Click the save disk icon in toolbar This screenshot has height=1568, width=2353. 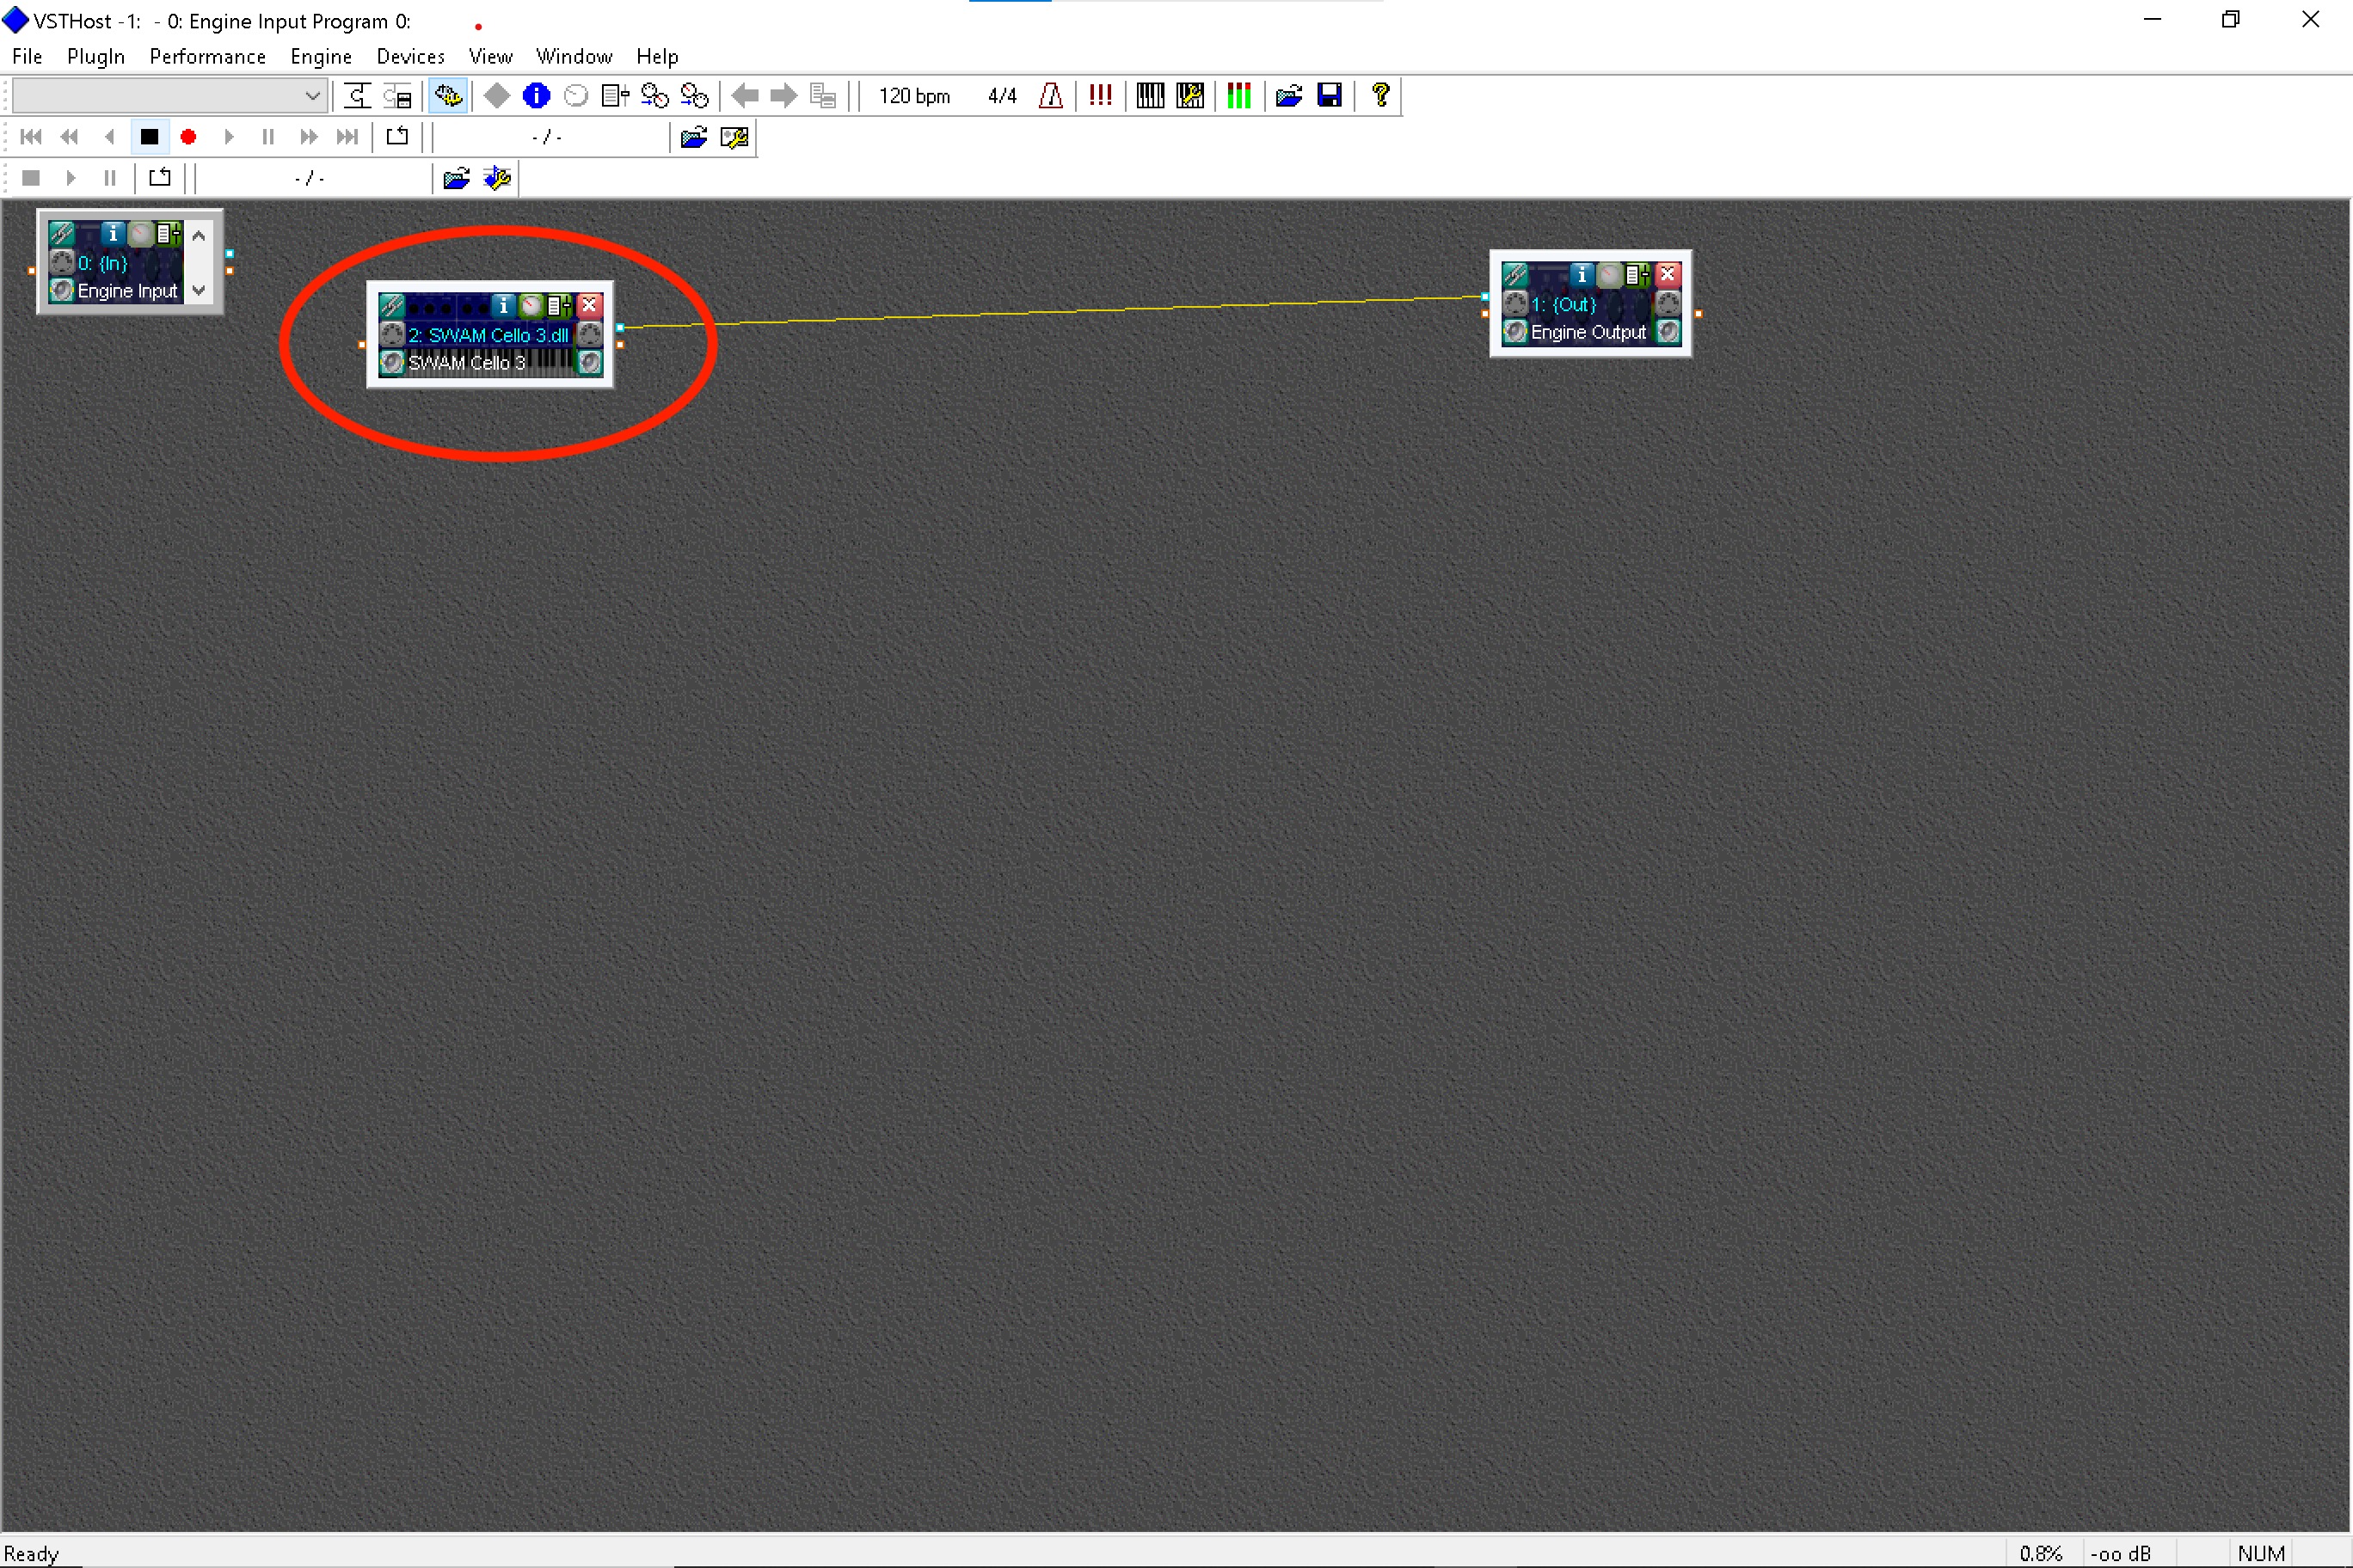pyautogui.click(x=1329, y=96)
